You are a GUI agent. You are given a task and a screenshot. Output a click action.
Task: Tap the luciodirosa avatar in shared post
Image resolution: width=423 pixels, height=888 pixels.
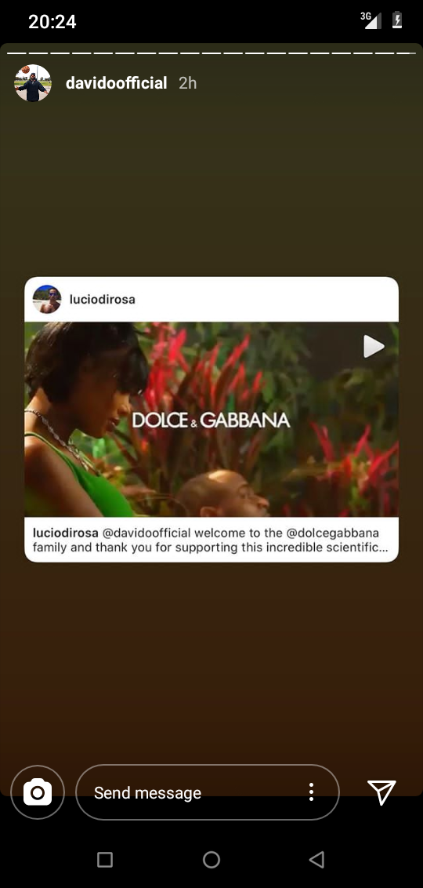[47, 299]
